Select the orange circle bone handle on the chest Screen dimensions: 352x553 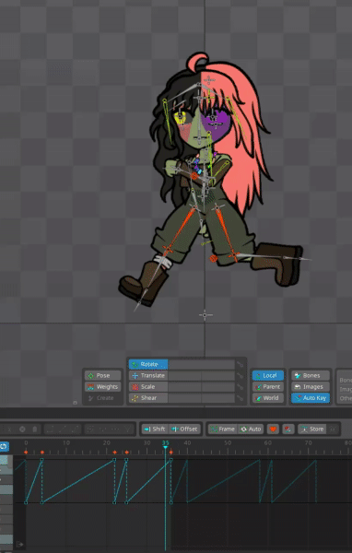tap(194, 175)
